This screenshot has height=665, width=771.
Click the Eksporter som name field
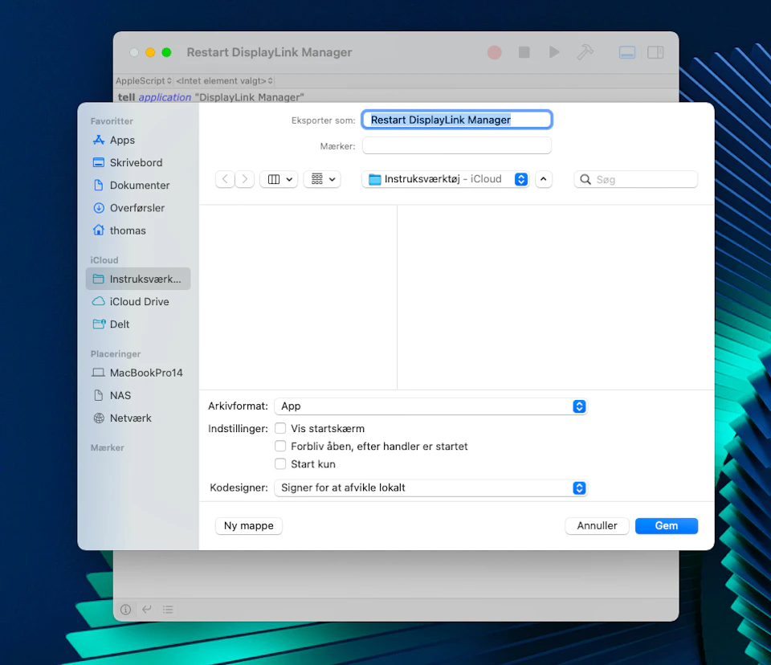click(457, 120)
